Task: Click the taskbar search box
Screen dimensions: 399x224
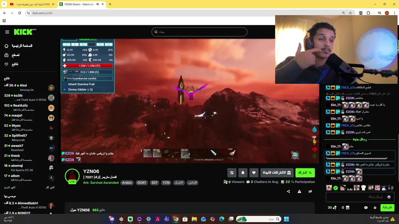Action: [x=258, y=219]
